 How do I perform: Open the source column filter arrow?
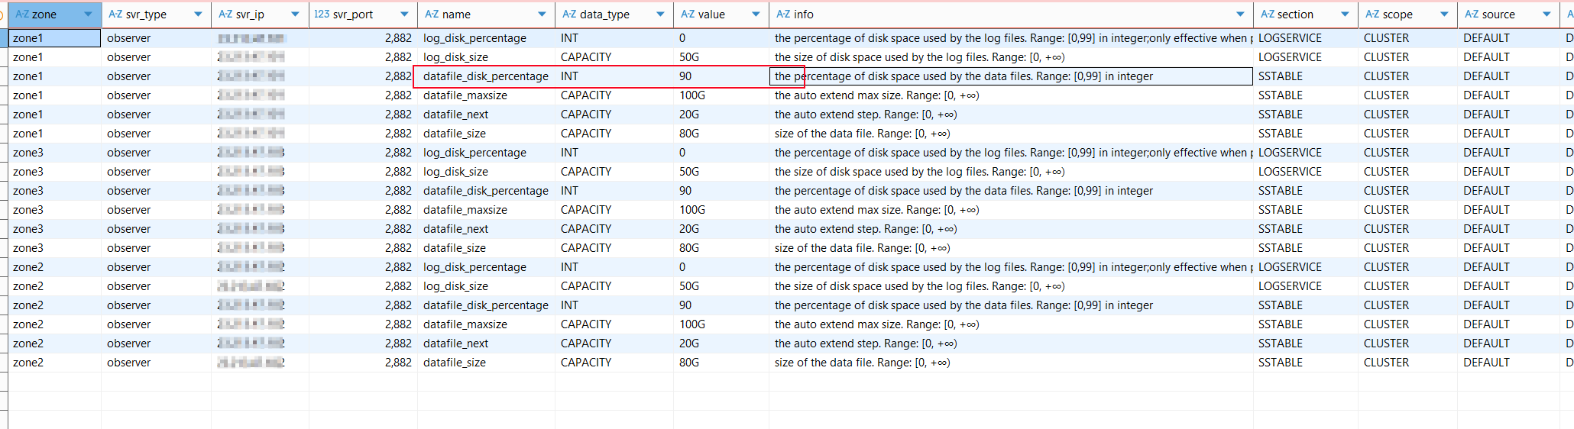point(1547,15)
